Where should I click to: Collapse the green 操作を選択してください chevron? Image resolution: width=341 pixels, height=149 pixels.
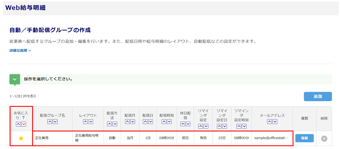pyautogui.click(x=15, y=79)
